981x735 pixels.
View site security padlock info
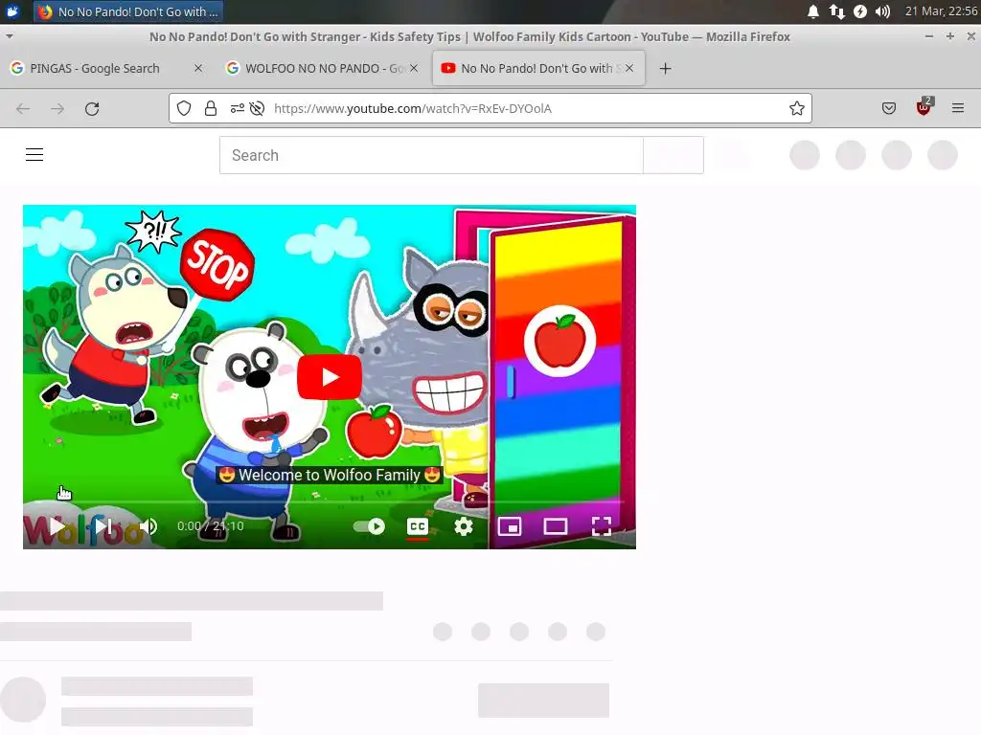pos(211,109)
